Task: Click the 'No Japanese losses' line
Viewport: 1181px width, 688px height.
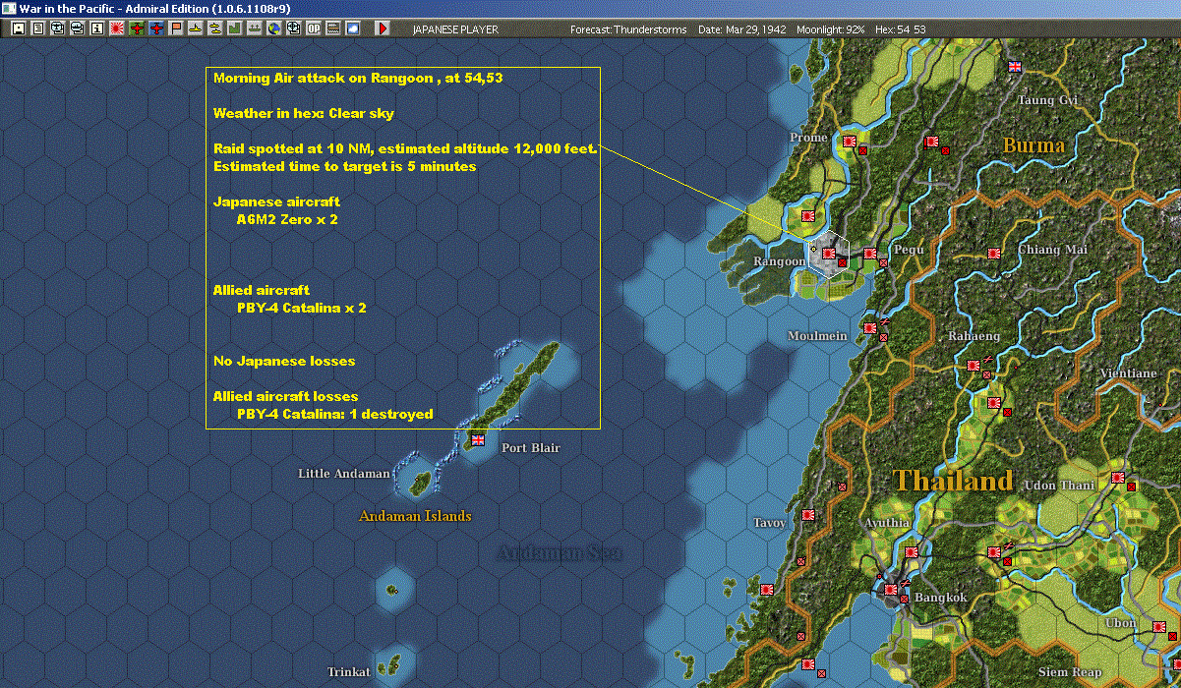Action: [284, 361]
